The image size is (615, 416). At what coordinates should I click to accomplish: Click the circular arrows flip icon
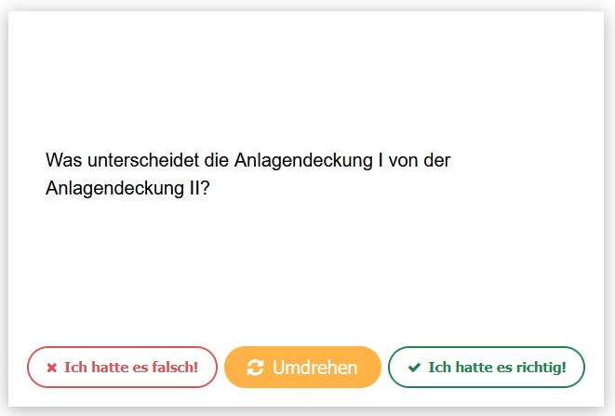tap(256, 368)
